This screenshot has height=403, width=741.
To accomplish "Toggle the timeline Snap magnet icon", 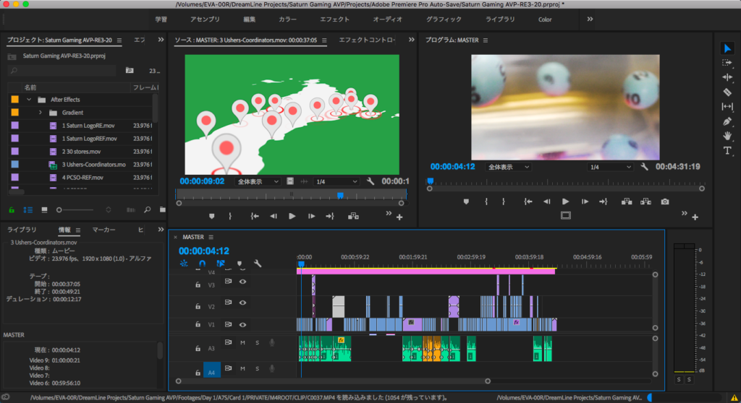I will 202,264.
